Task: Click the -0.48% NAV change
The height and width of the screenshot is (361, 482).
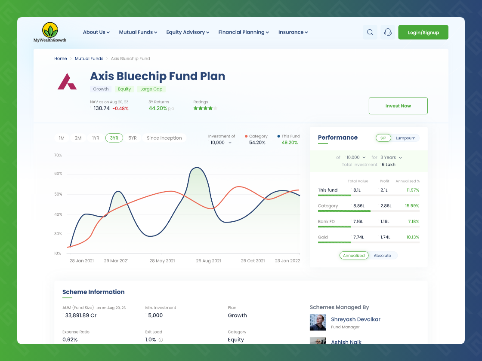Action: click(x=120, y=109)
